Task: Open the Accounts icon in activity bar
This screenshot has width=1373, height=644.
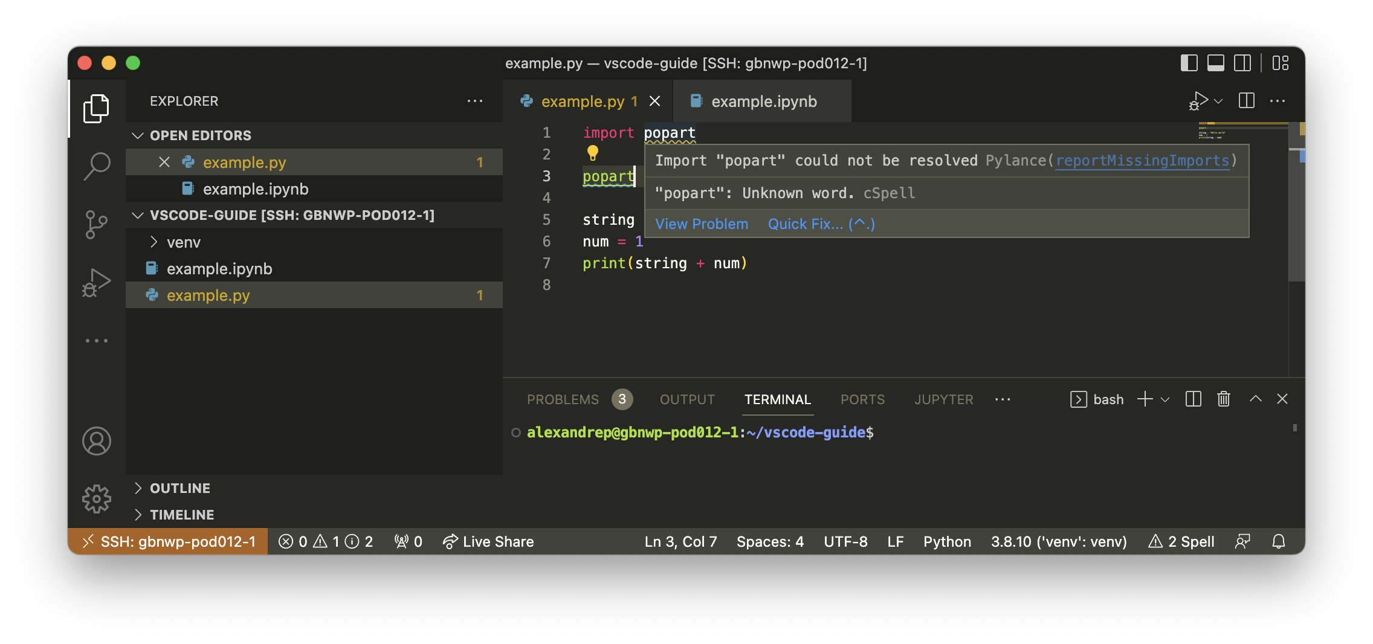Action: (x=97, y=441)
